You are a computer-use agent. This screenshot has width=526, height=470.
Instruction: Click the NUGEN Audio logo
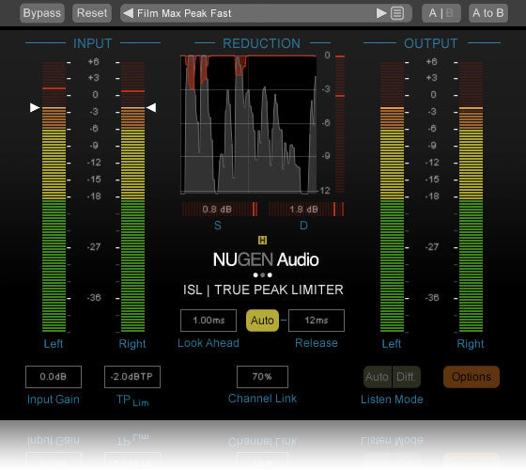coord(266,259)
